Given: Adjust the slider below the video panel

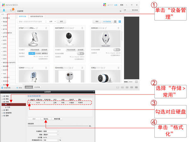Looking at the screenshot, I should (128, 82).
